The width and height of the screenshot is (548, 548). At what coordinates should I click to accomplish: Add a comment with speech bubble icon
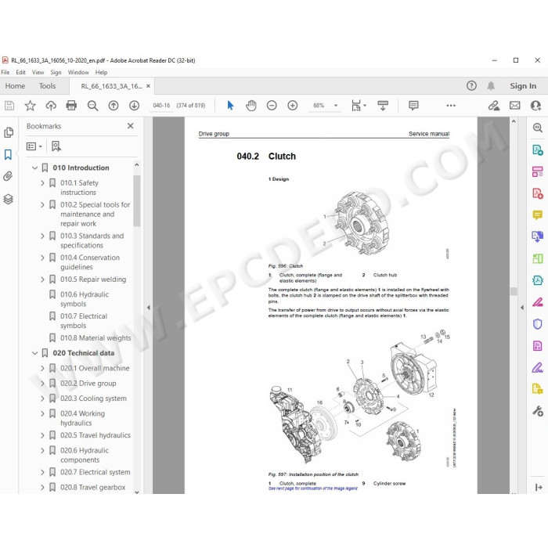(x=413, y=106)
